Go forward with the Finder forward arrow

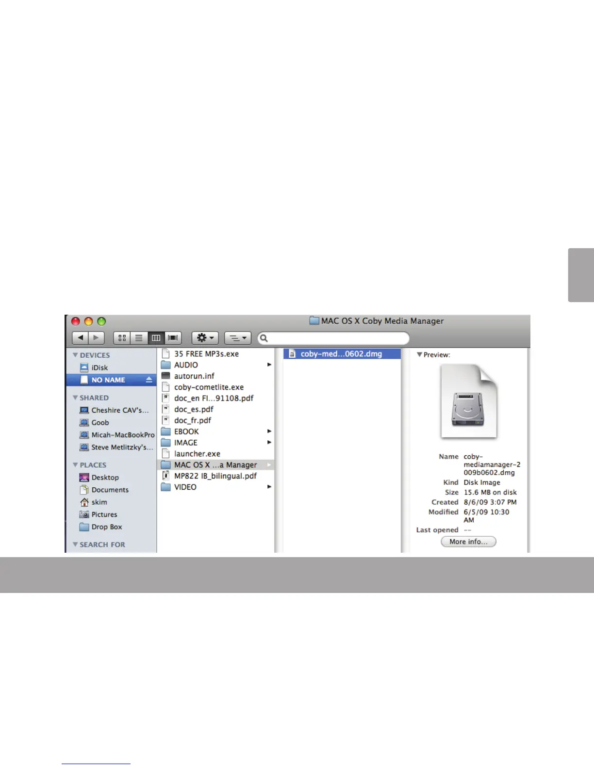pyautogui.click(x=96, y=338)
